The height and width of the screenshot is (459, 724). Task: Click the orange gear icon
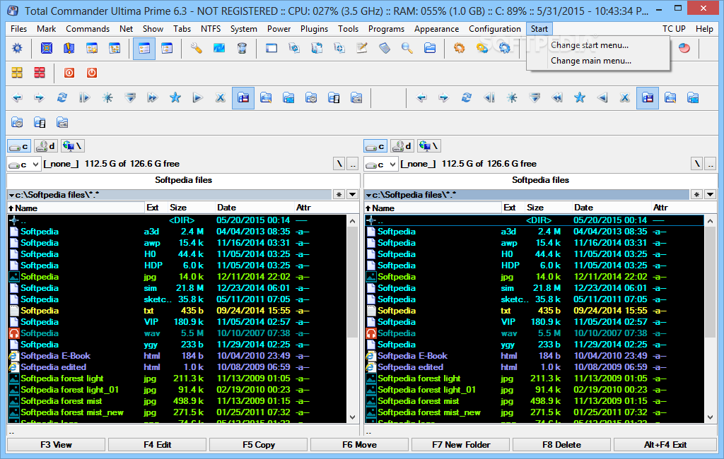[459, 48]
